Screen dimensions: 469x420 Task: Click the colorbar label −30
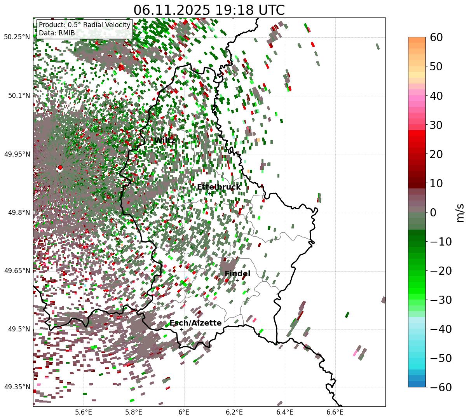click(x=441, y=300)
